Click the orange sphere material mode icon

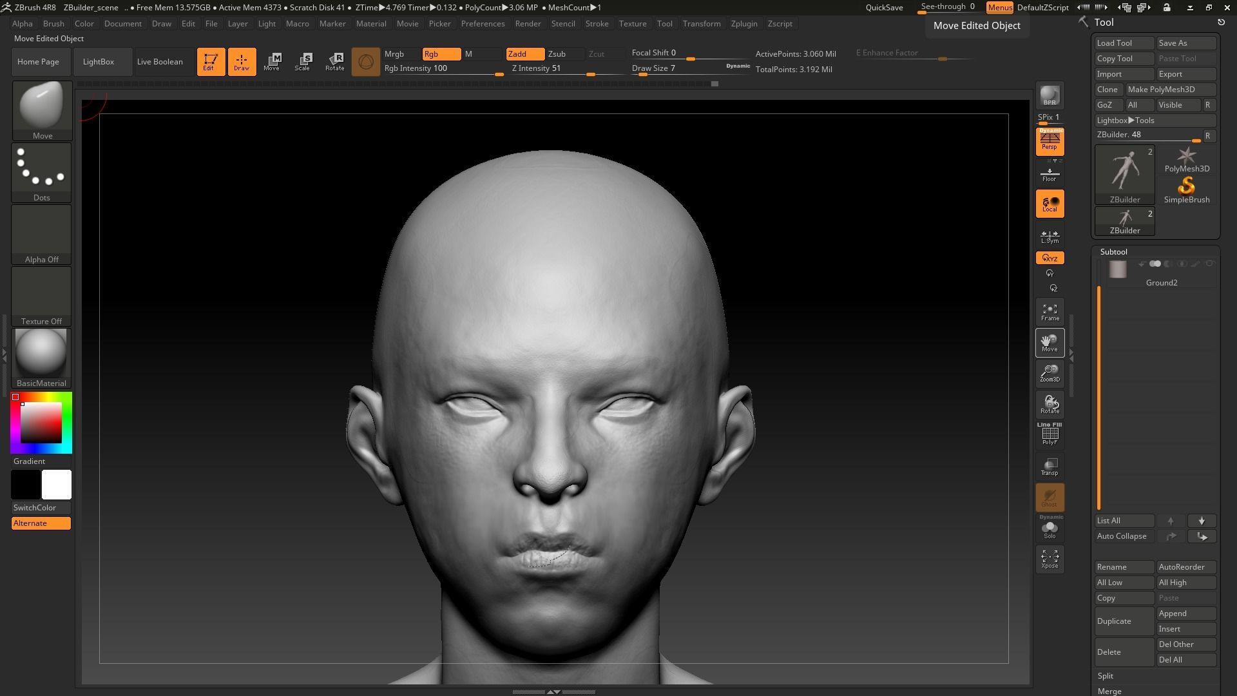point(365,62)
